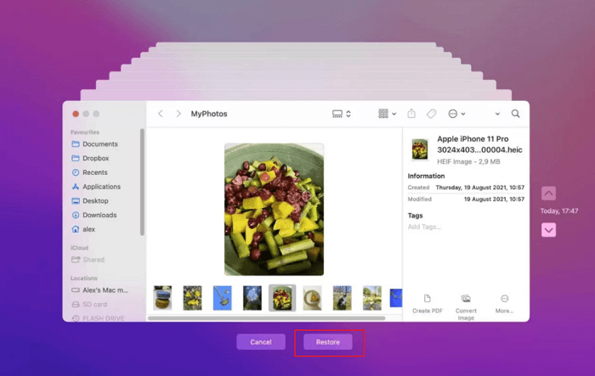The image size is (595, 376).
Task: Click the Convert Image quick action
Action: pyautogui.click(x=466, y=303)
